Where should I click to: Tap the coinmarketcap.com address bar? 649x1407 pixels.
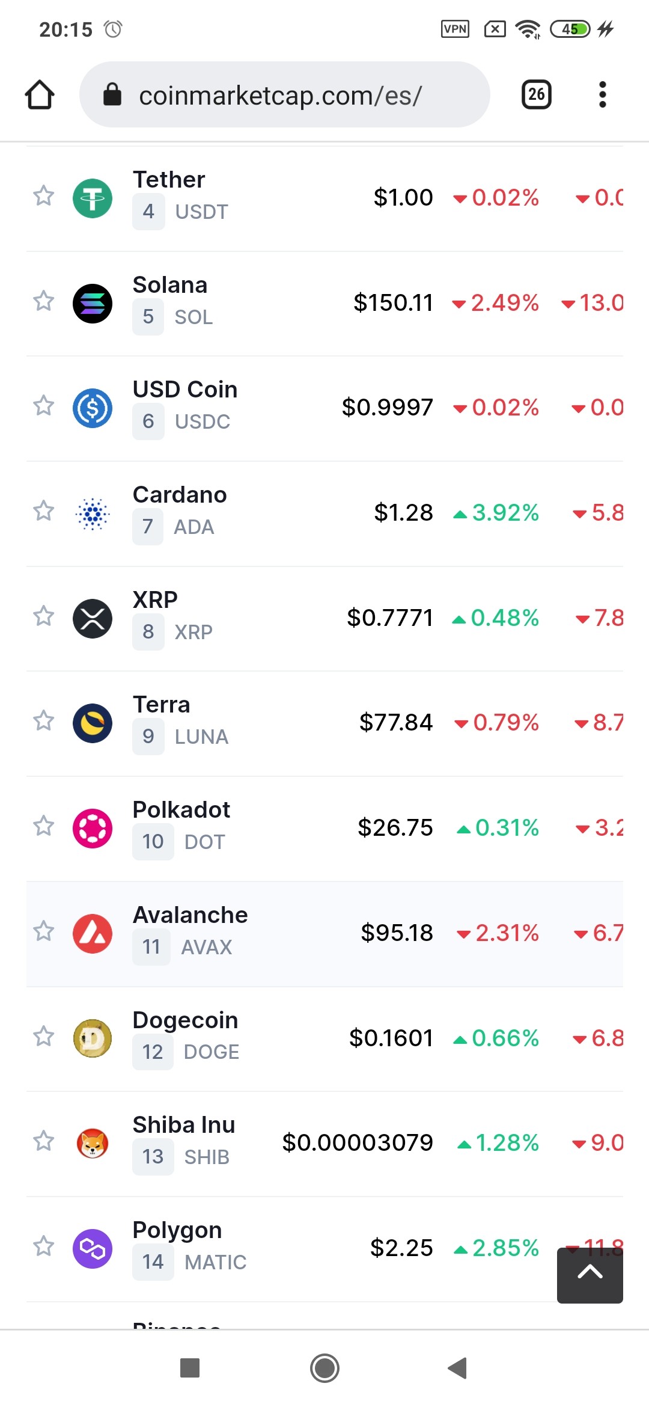[285, 94]
